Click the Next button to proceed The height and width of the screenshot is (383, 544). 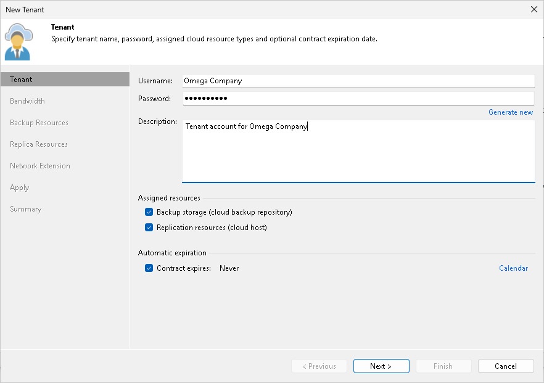pyautogui.click(x=381, y=366)
